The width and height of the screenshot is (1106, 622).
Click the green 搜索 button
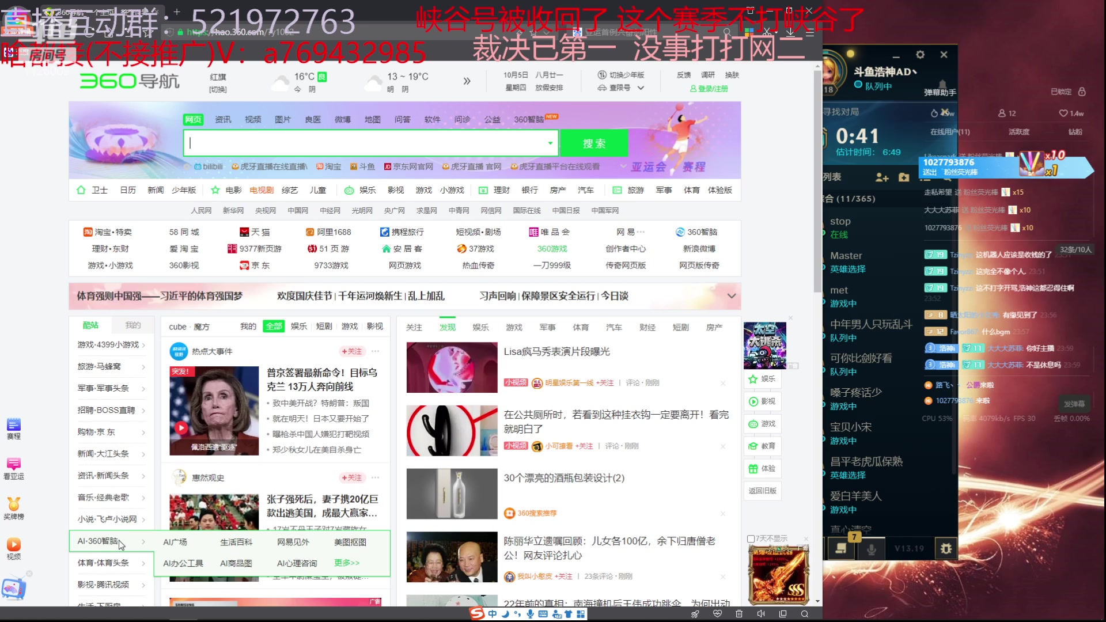pos(594,143)
